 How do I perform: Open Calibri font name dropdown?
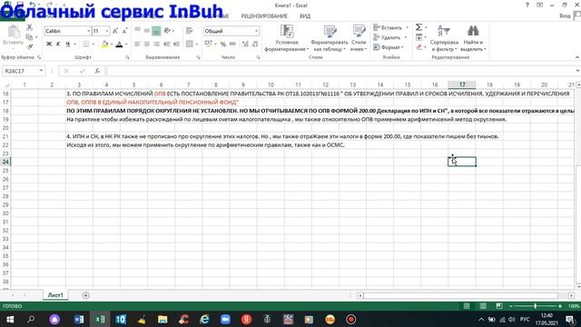click(89, 31)
